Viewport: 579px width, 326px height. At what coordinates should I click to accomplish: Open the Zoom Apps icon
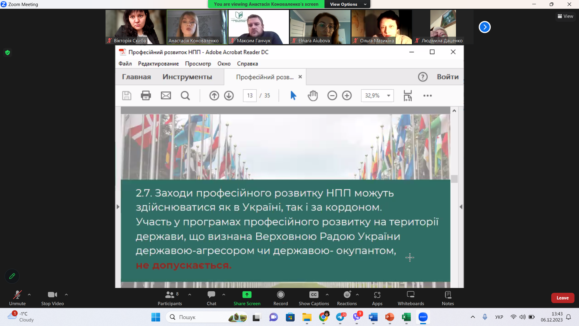click(x=377, y=295)
